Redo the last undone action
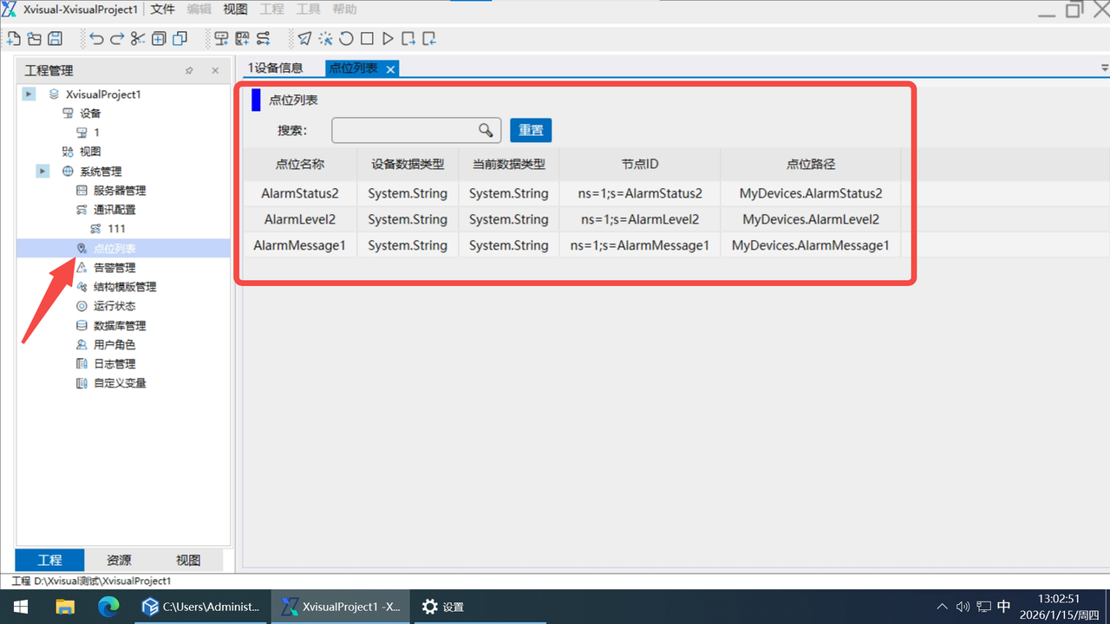Screen dimensions: 1110x624 pos(117,38)
